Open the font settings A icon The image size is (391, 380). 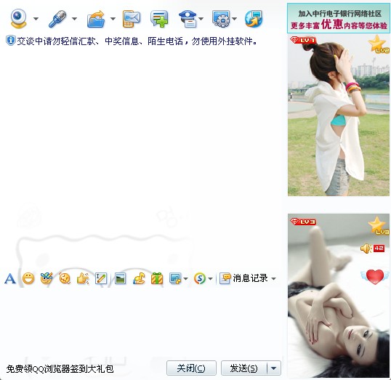point(10,278)
